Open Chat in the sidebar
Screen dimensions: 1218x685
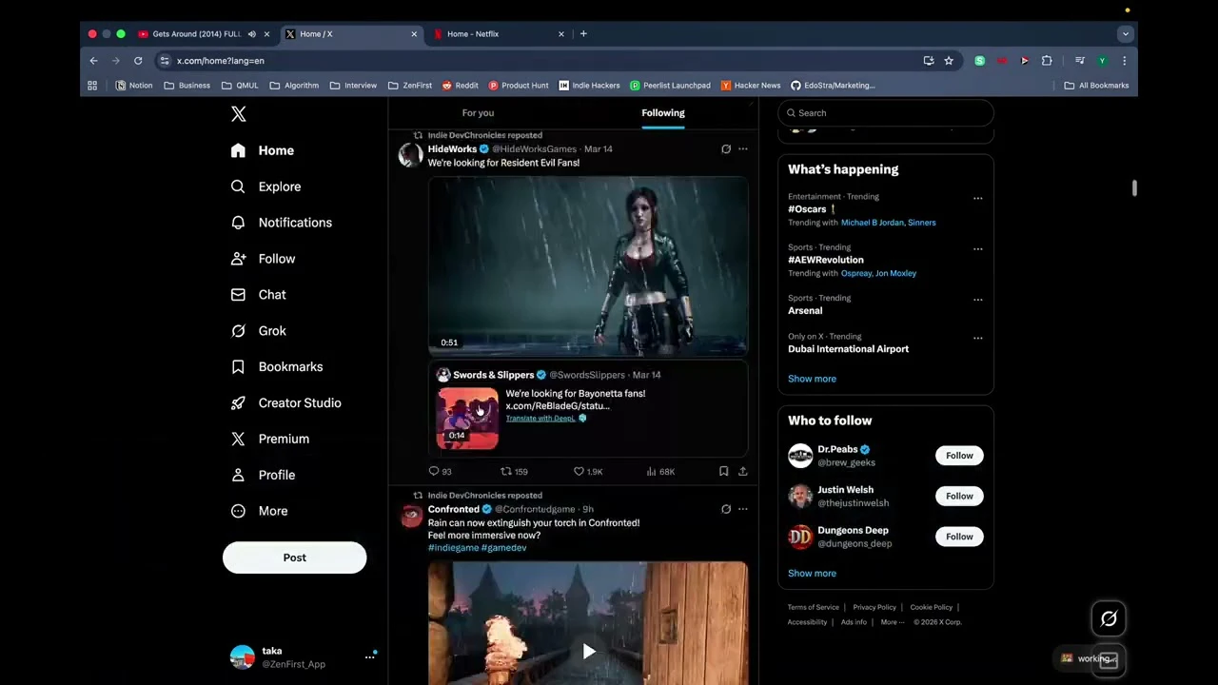point(259,295)
